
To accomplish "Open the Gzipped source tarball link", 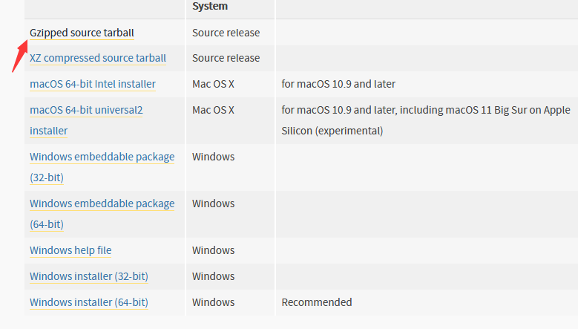I will 82,33.
